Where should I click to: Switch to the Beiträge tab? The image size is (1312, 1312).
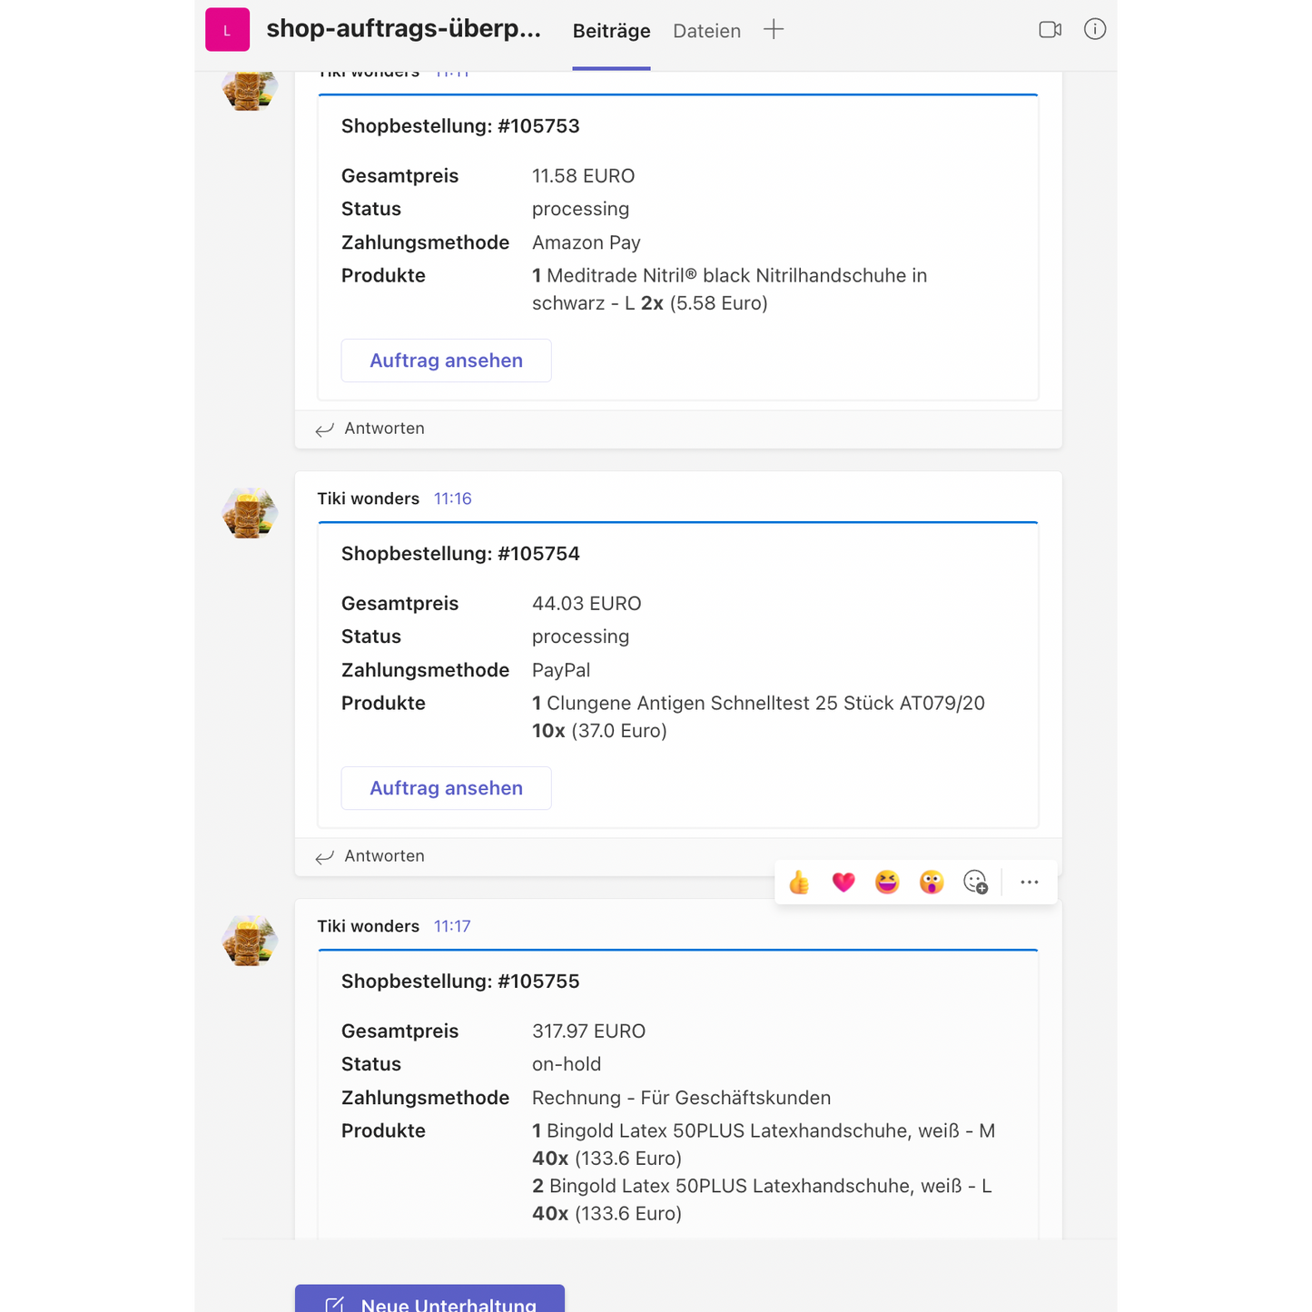(x=611, y=30)
